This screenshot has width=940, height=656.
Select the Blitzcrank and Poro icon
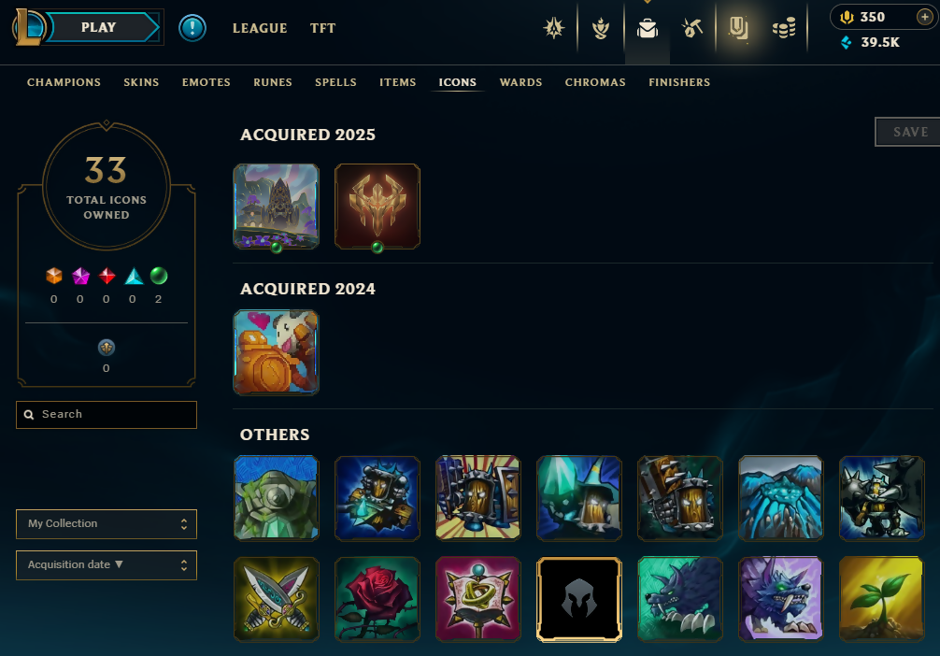277,352
